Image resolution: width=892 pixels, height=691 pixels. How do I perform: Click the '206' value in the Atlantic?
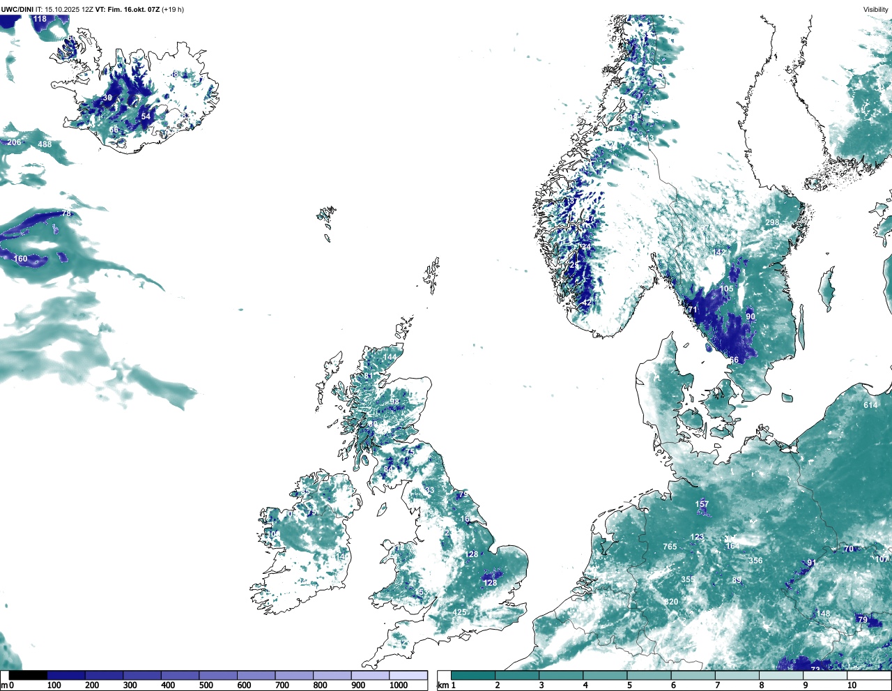(x=14, y=142)
